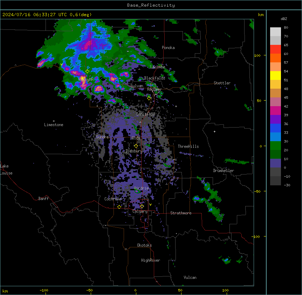This screenshot has width=302, height=295.
Task: Select the Cochrane label
Action: 113,199
